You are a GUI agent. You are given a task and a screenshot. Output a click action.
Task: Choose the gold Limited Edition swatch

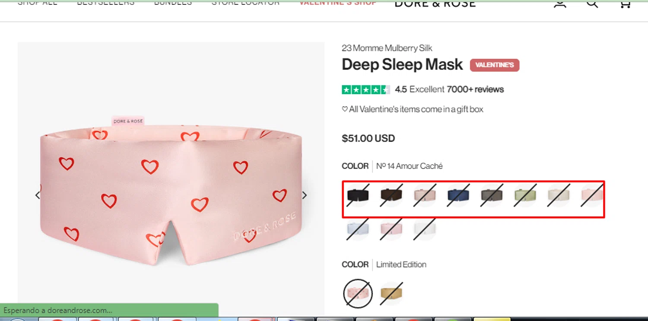pos(391,294)
